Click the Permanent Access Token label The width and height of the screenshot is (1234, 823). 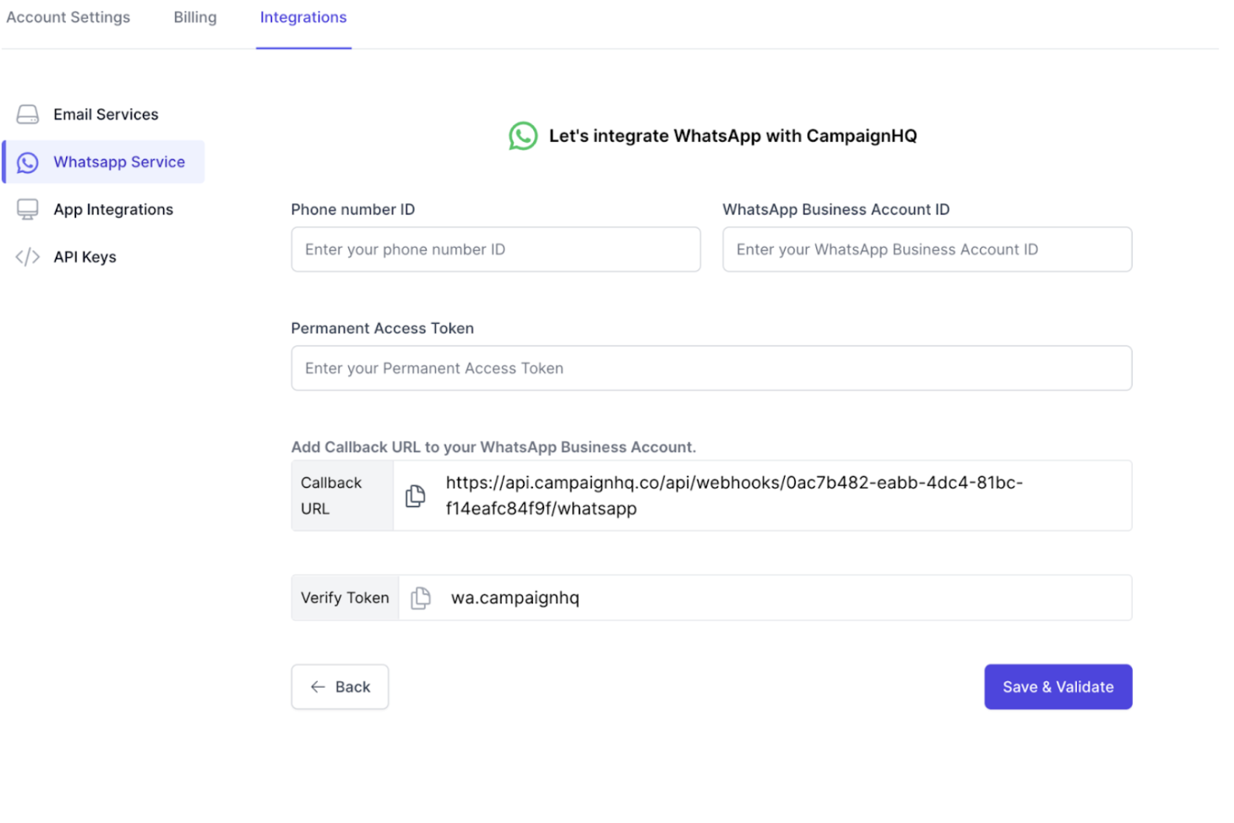click(382, 328)
